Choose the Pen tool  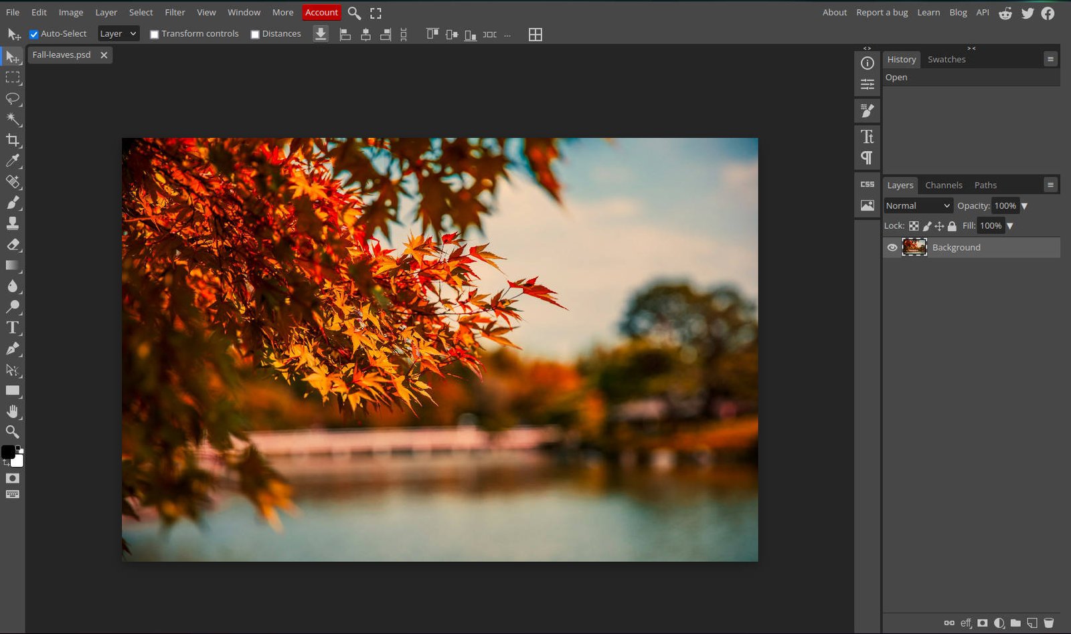point(13,348)
